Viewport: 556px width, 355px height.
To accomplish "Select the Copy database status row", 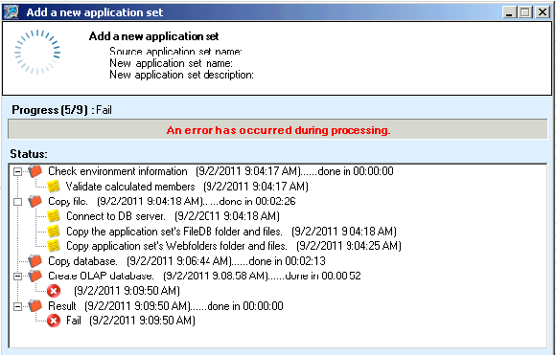I will pyautogui.click(x=187, y=261).
